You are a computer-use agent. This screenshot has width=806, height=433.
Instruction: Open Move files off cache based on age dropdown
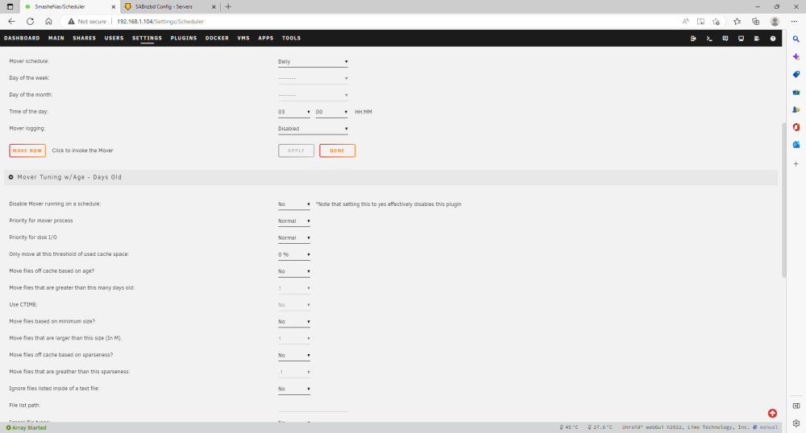[294, 271]
